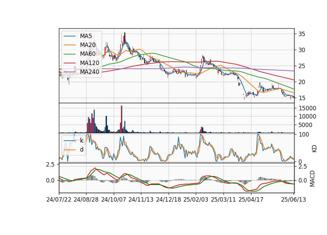Click the 25/03/11 date axis label

(223, 200)
